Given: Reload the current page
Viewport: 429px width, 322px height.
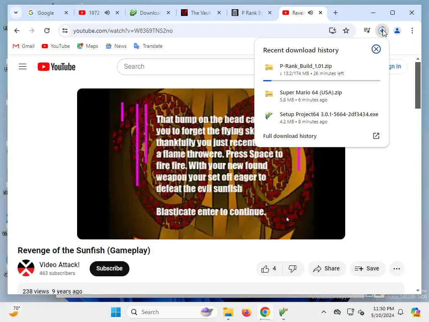Looking at the screenshot, I should click(47, 31).
